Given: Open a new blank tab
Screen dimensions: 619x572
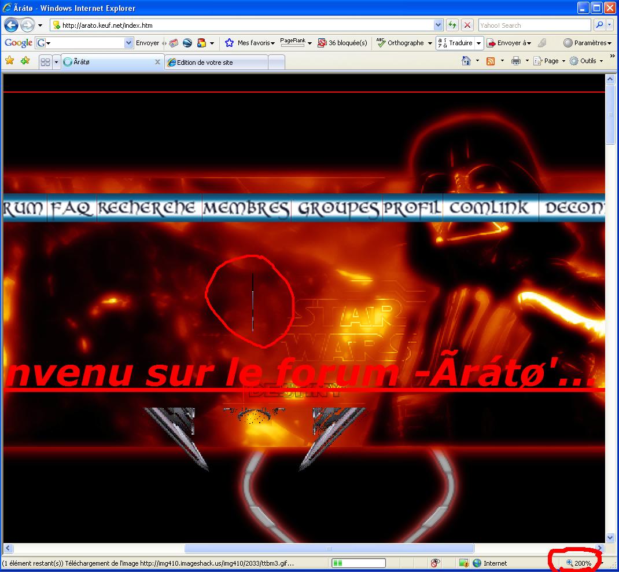Looking at the screenshot, I should pos(277,63).
